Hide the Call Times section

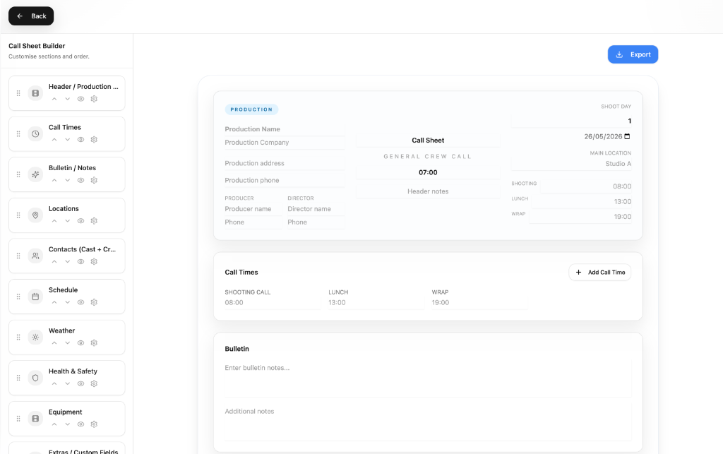(80, 140)
